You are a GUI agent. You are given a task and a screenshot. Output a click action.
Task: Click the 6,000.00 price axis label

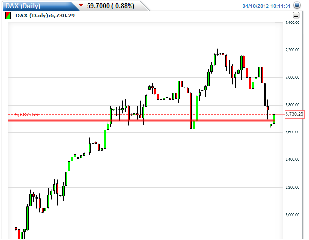(x=292, y=215)
